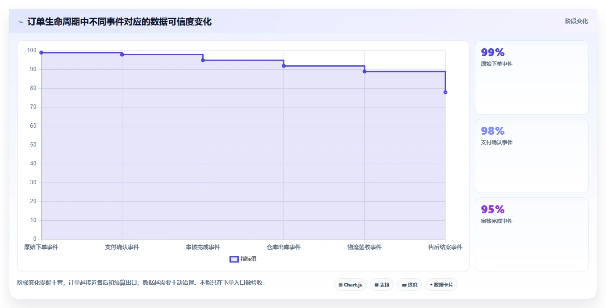This screenshot has width=606, height=308.
Task: Select the 进度 tag chip
Action: (x=409, y=285)
